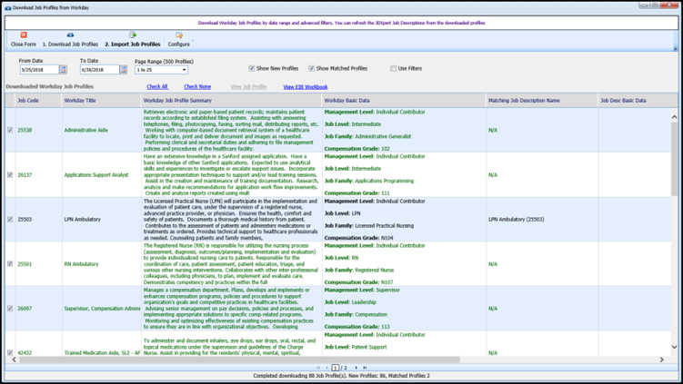
Task: Uncheck the RN Ambulatory row checkbox
Action: (x=10, y=264)
